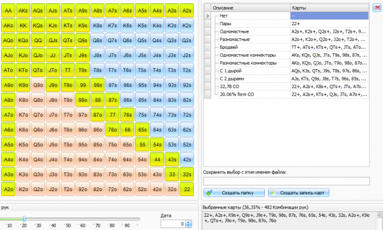Toggle the 42s hand cell
The image size is (383, 230).
pos(187,159)
